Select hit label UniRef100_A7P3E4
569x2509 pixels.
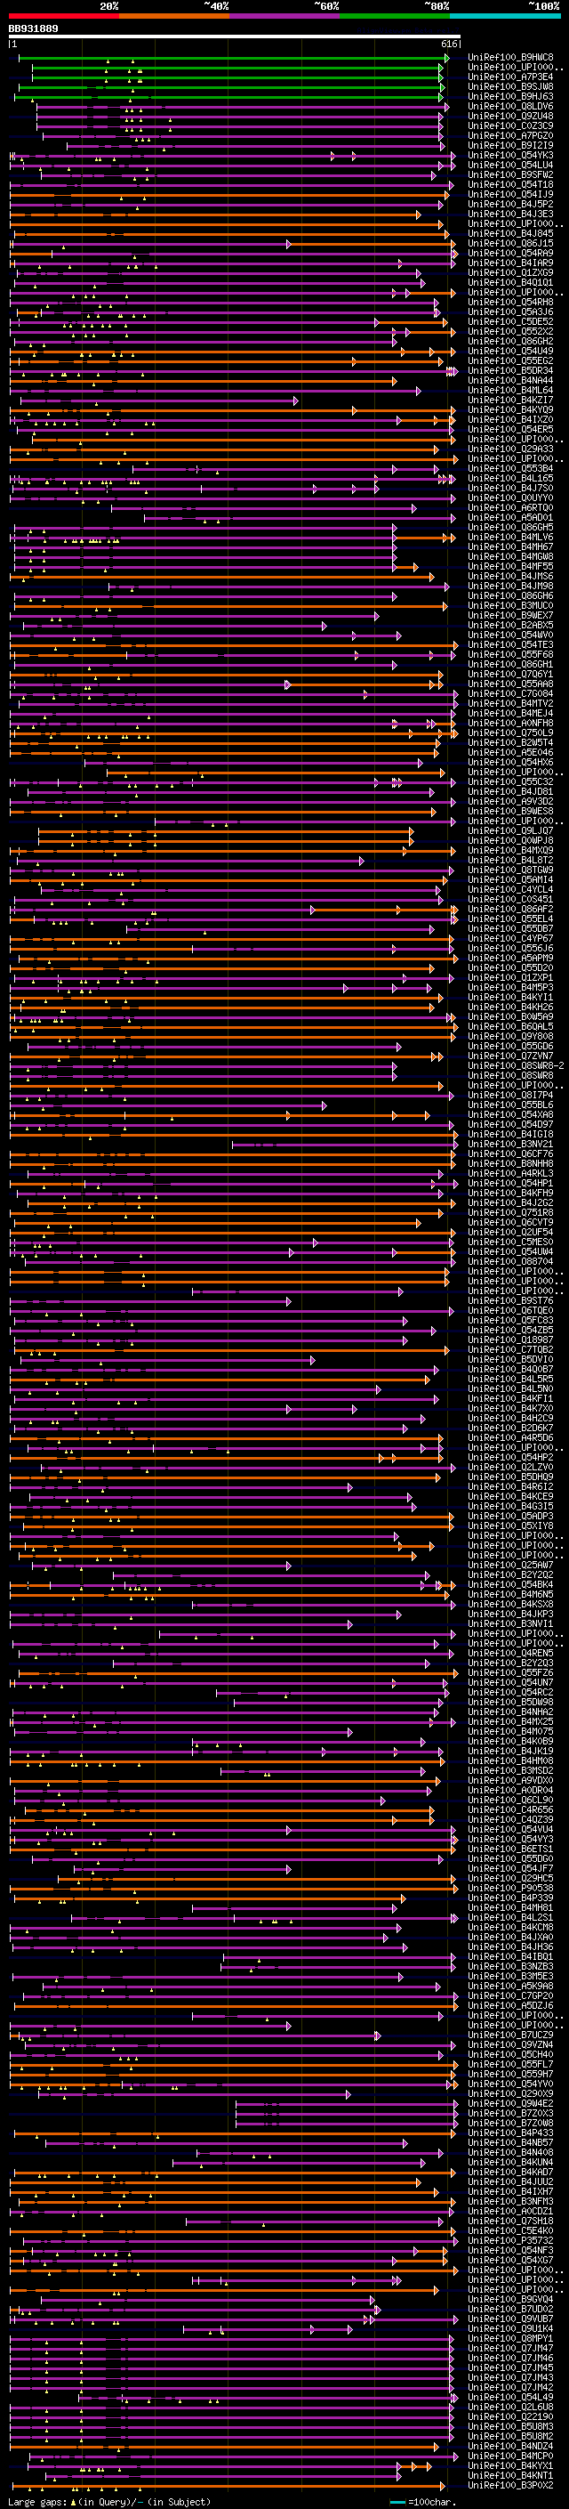pyautogui.click(x=510, y=77)
